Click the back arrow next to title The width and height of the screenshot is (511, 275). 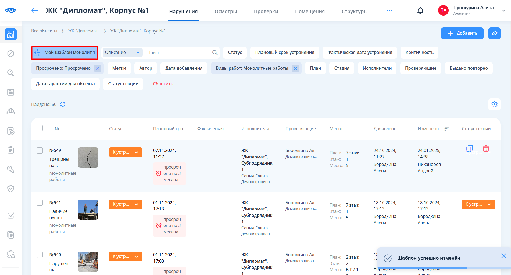point(35,10)
